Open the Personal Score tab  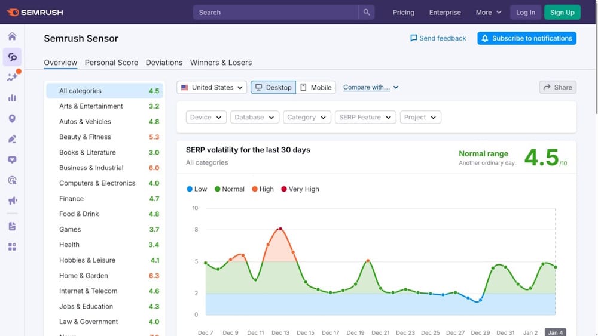tap(111, 63)
